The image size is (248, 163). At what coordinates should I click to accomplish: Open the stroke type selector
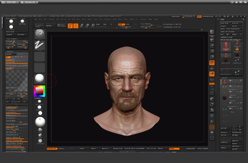pos(39,46)
